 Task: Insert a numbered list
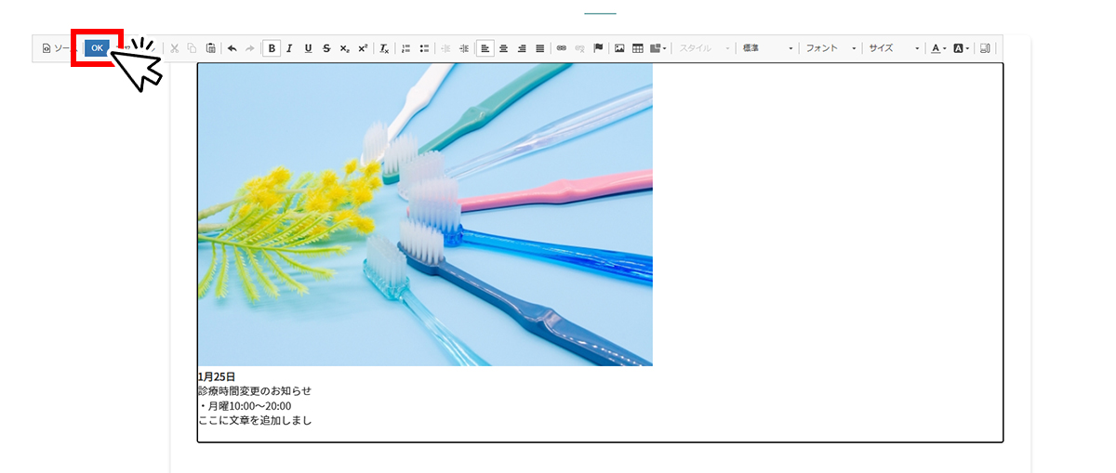[x=405, y=48]
